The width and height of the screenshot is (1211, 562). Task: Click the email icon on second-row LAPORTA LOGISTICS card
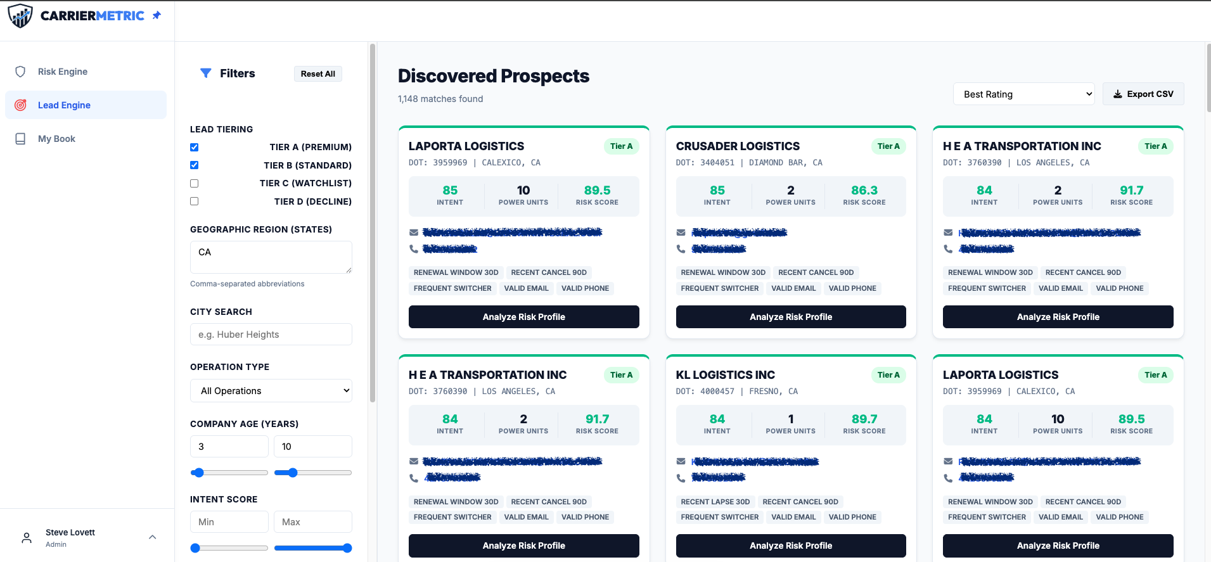(948, 461)
